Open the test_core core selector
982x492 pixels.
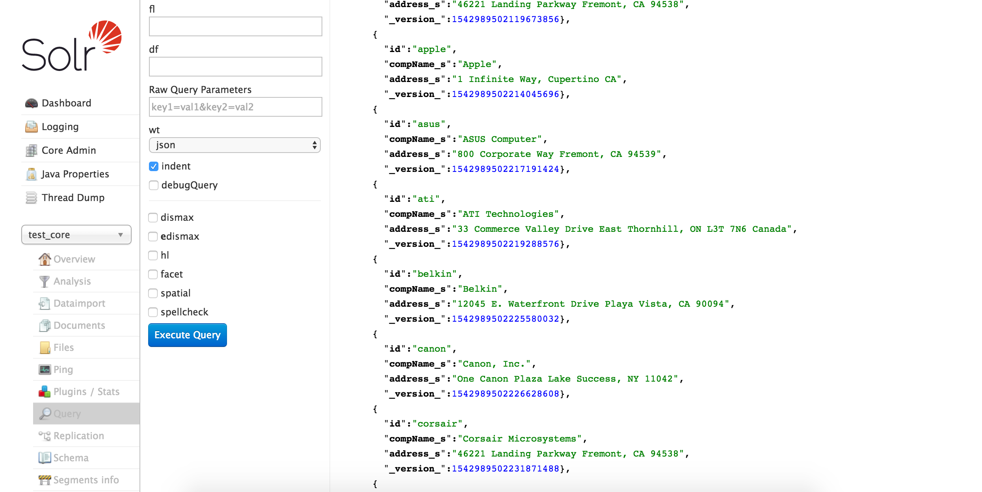coord(76,235)
